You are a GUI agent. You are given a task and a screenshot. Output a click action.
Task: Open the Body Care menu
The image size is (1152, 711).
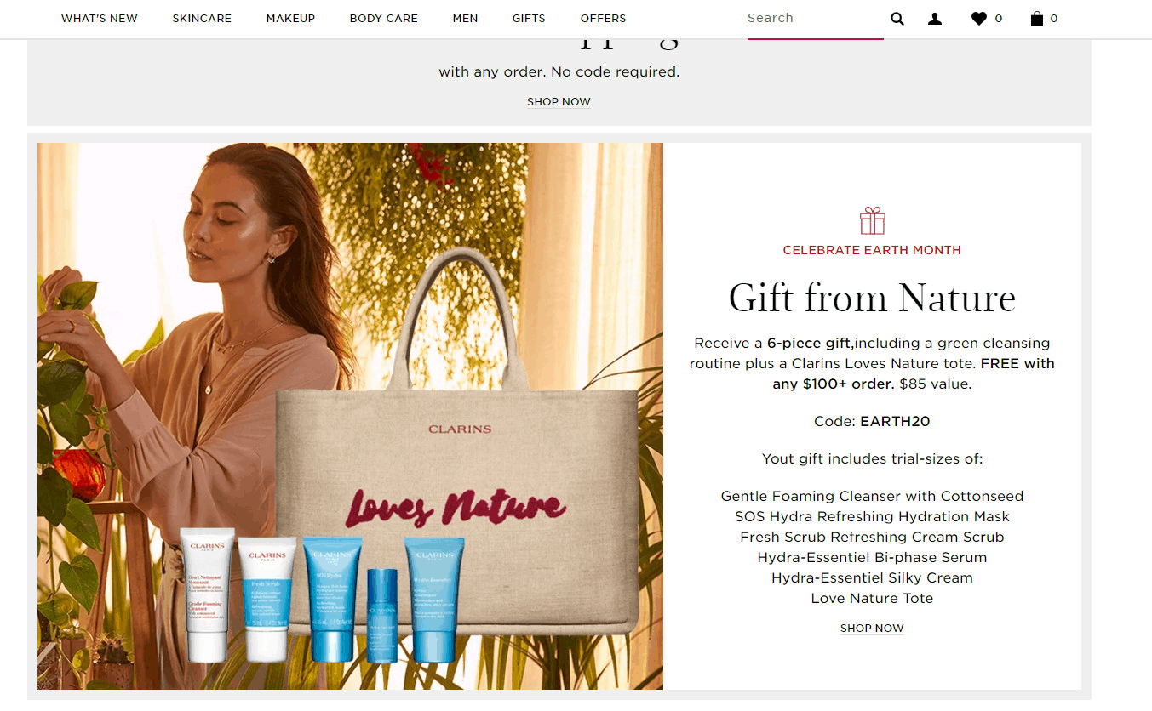tap(383, 19)
